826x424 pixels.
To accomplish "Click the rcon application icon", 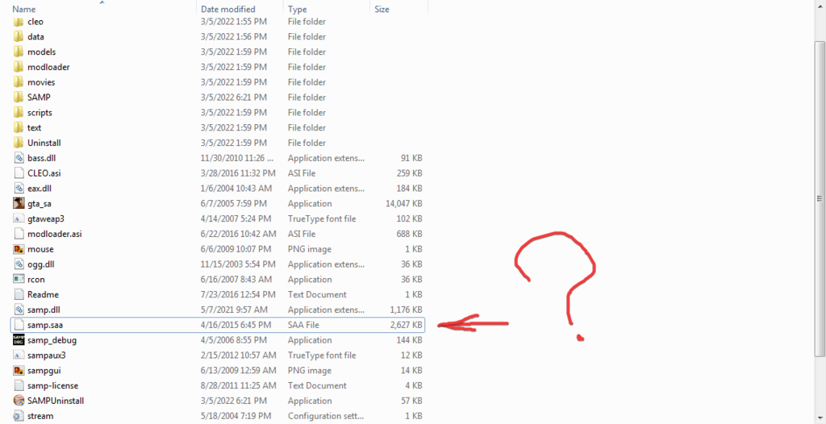I will click(19, 280).
